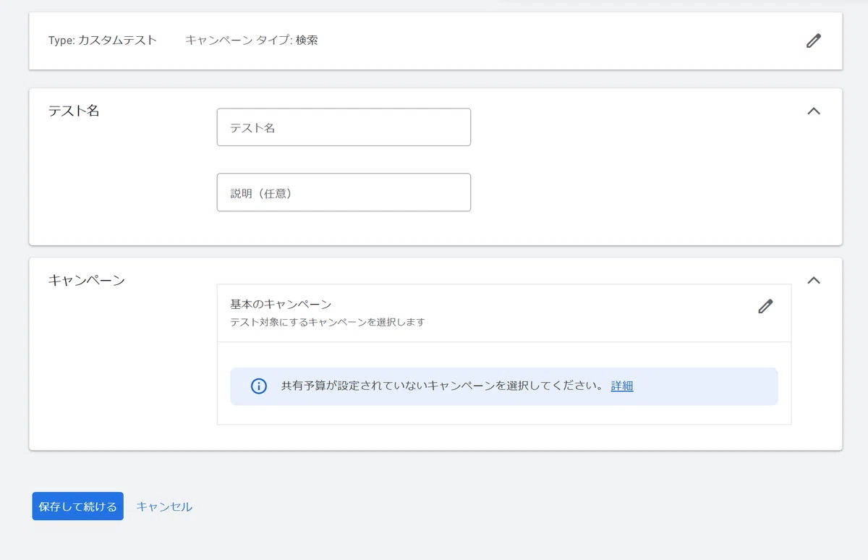The height and width of the screenshot is (560, 868).
Task: Click the text テスト対象にするキャンペーンを選択します
Action: [328, 322]
